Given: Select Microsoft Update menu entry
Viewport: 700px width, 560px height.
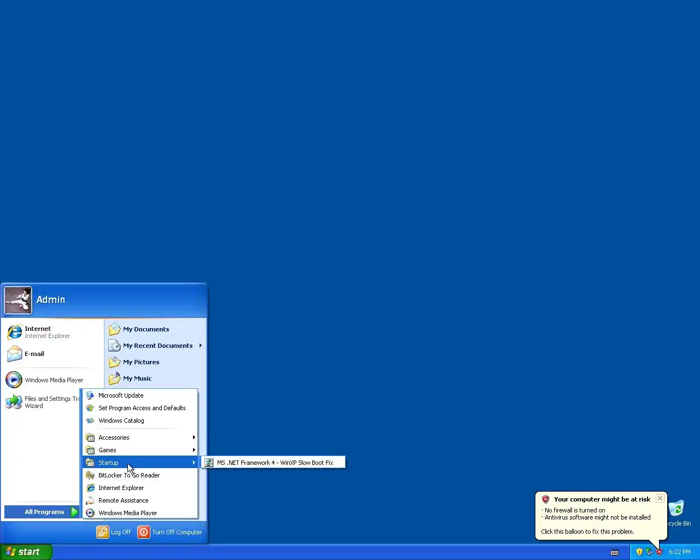Looking at the screenshot, I should coord(140,395).
